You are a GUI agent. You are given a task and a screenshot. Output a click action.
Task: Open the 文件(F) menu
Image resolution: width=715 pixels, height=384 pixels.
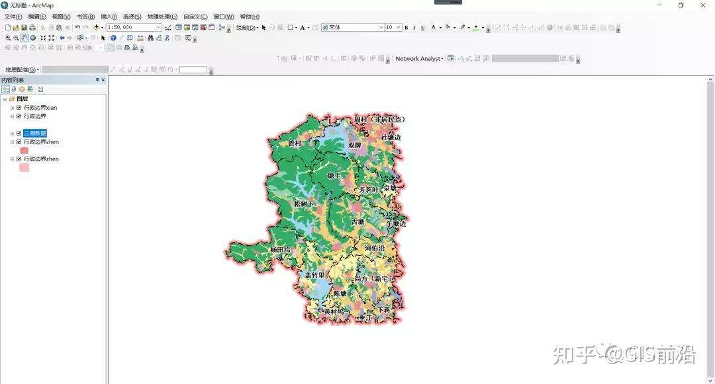pyautogui.click(x=13, y=17)
